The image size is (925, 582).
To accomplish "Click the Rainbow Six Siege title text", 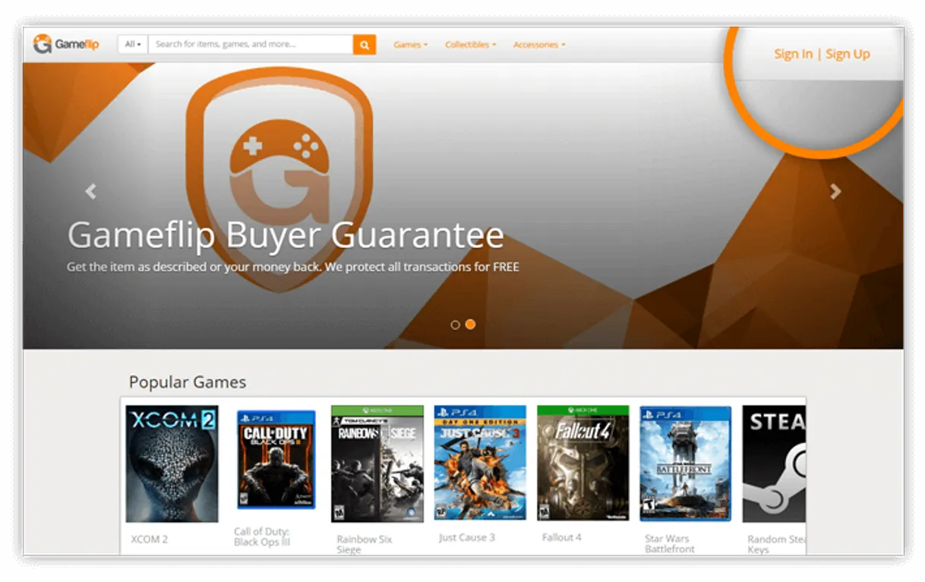I will pos(365,544).
